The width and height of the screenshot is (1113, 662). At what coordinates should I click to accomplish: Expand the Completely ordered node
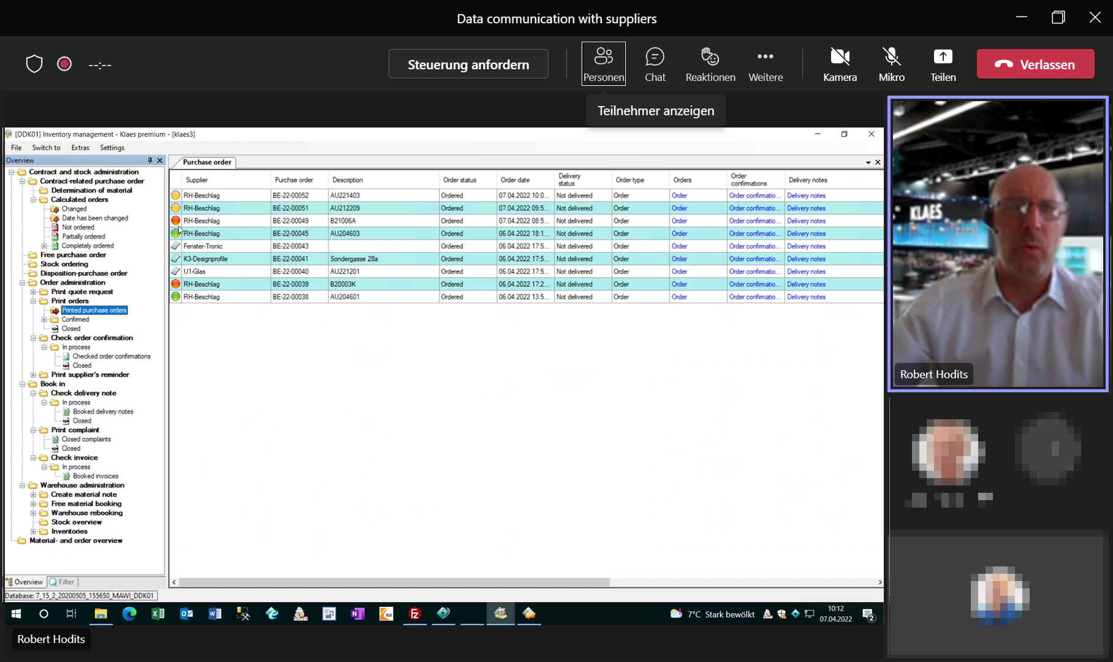pos(44,246)
